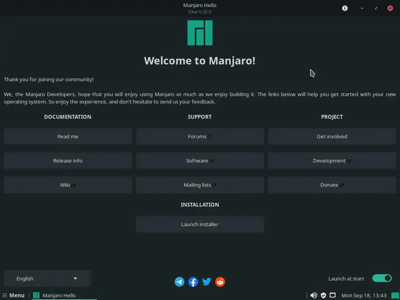This screenshot has width=400, height=300.
Task: Click the 'Thank you for joining our community!' text
Action: (49, 80)
